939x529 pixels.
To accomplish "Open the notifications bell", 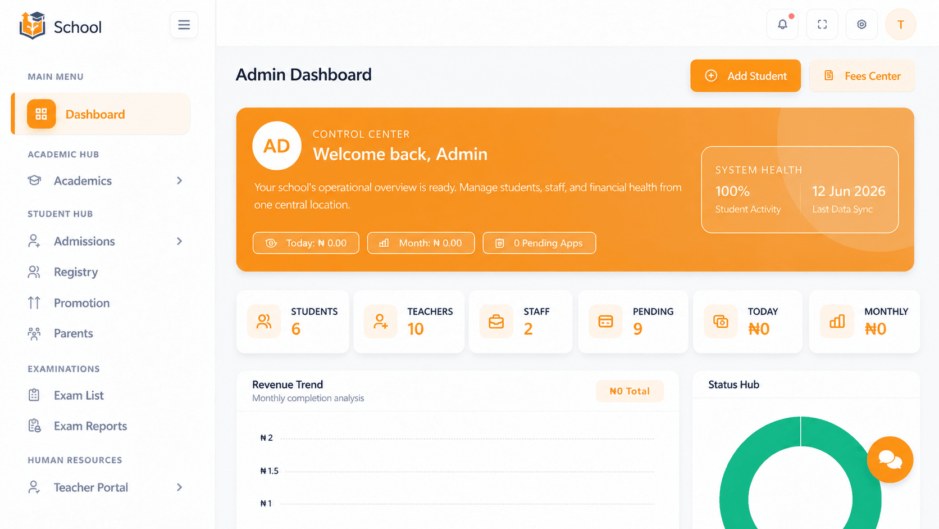I will click(782, 24).
